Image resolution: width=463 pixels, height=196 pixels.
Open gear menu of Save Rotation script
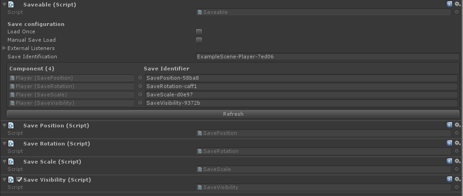[x=457, y=143]
